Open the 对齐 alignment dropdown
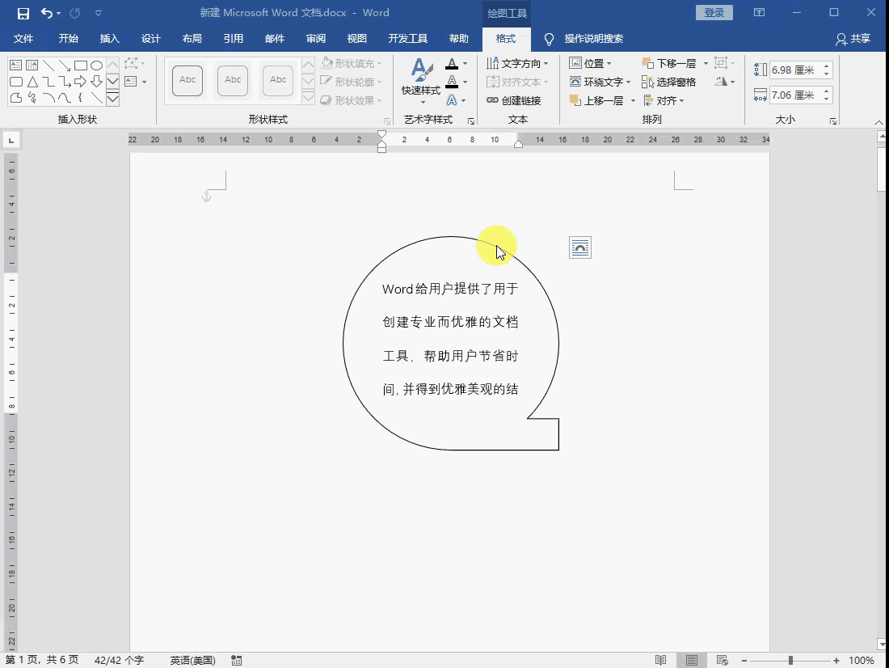Image resolution: width=889 pixels, height=668 pixels. click(x=664, y=100)
